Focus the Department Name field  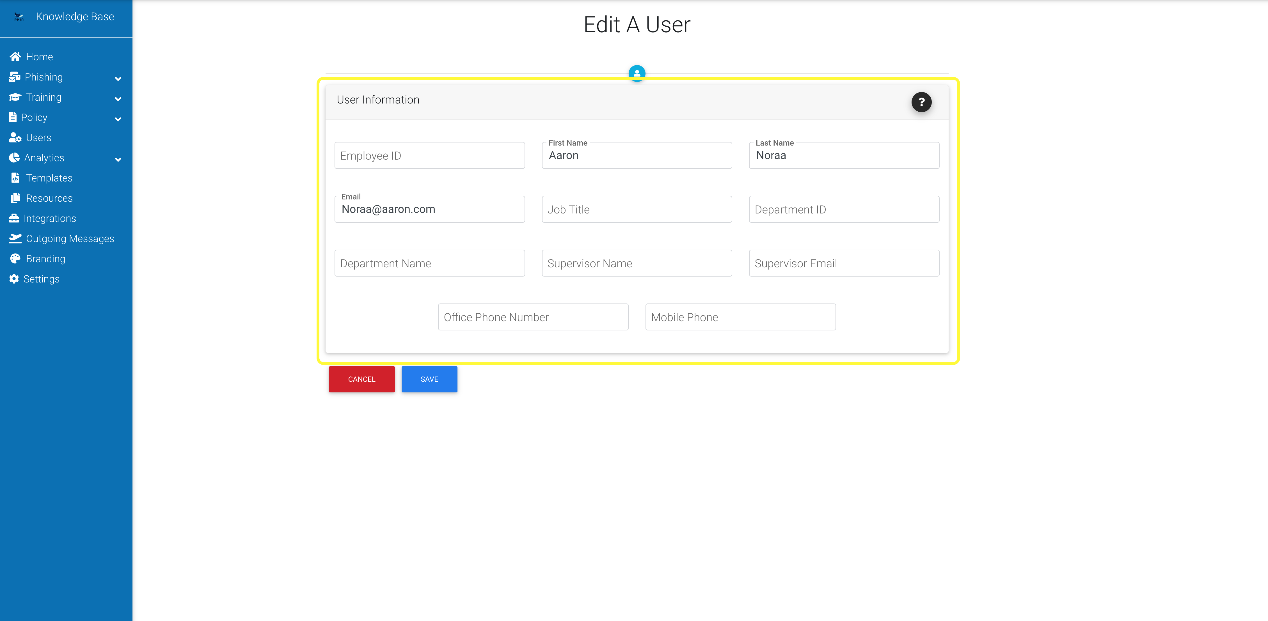(429, 263)
